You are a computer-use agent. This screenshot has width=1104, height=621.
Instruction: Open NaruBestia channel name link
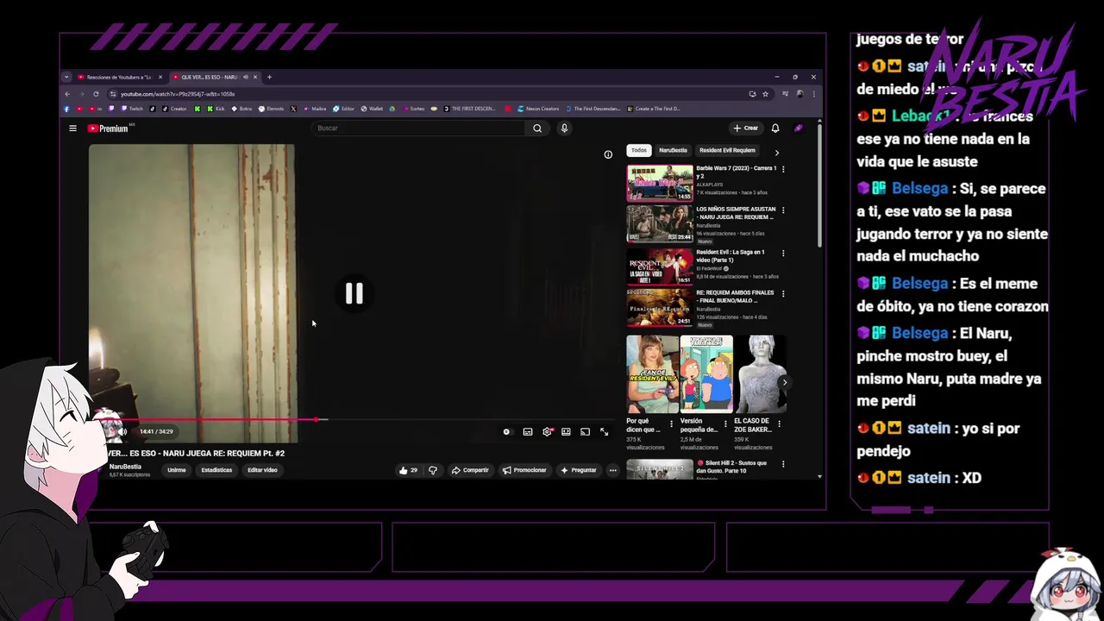point(126,467)
